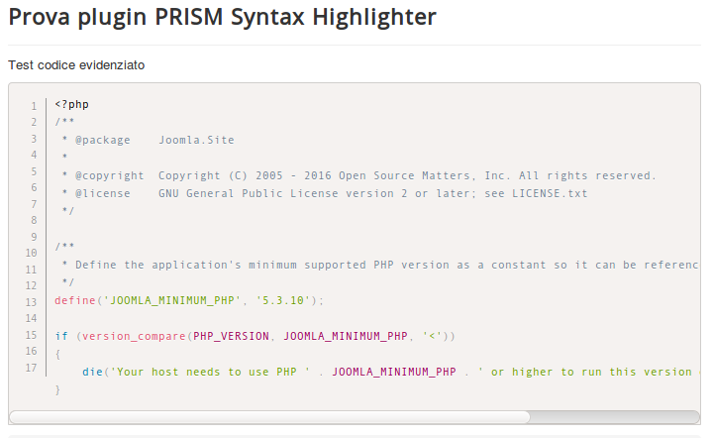713x438 pixels.
Task: Click the '<?php' opening tag in code
Action: click(72, 104)
